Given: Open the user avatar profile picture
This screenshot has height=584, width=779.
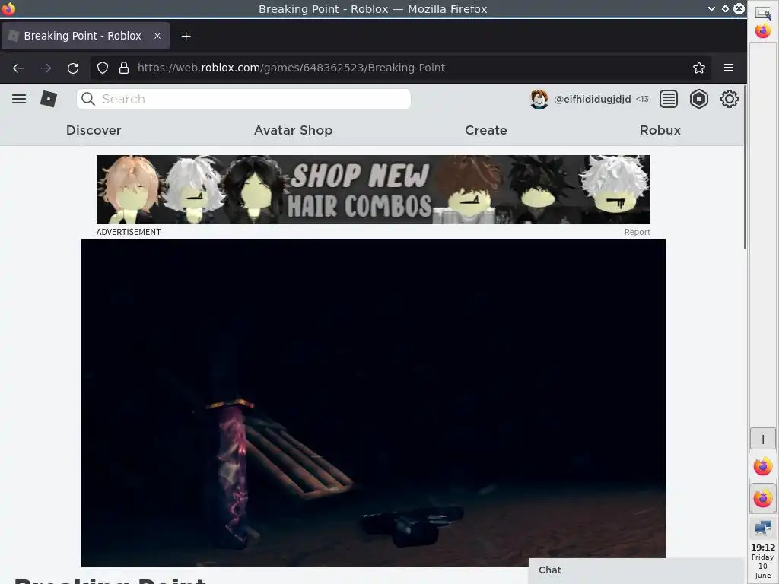Looking at the screenshot, I should coord(539,100).
